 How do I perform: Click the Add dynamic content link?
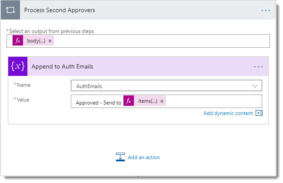228,113
